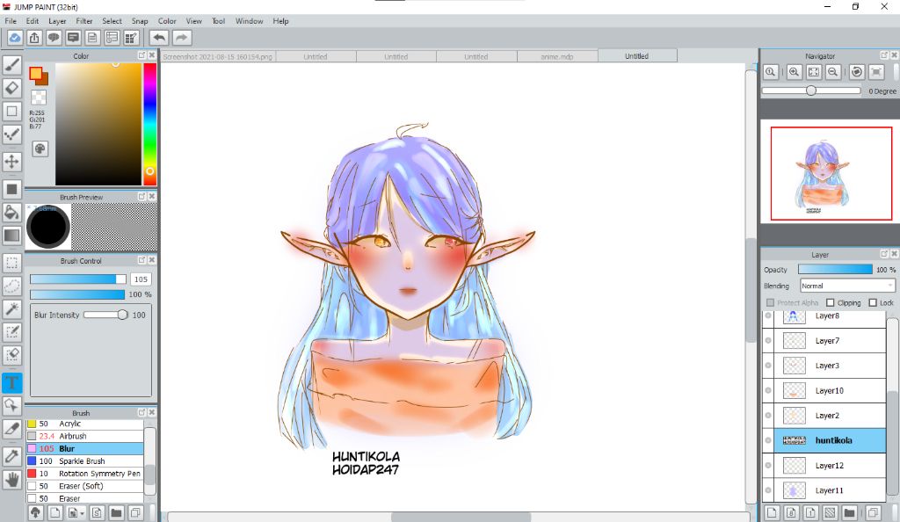The image size is (900, 522).
Task: Open the File menu
Action: tap(11, 21)
